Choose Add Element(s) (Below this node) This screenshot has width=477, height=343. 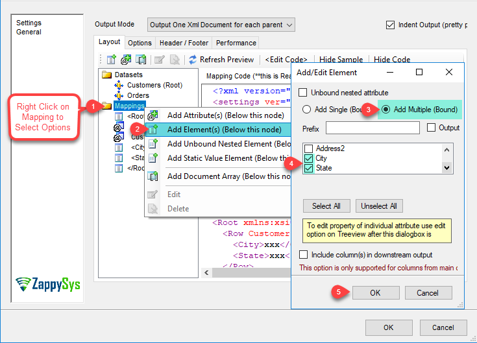coord(218,130)
